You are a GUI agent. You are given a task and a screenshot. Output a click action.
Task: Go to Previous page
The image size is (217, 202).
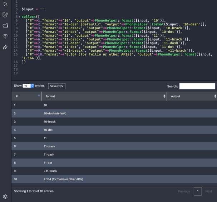click(x=184, y=191)
